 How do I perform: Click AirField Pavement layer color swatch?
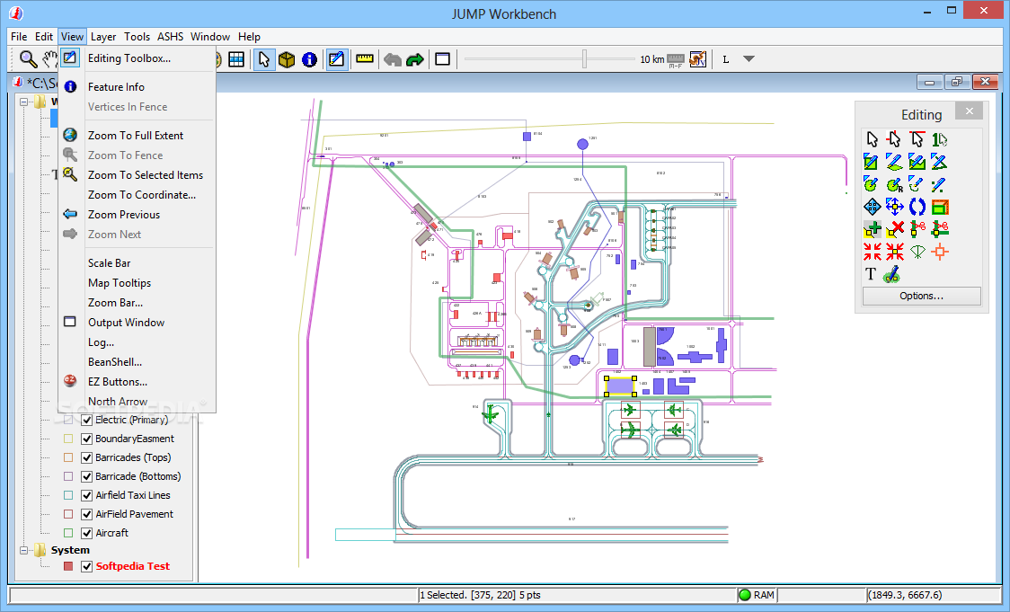(68, 514)
